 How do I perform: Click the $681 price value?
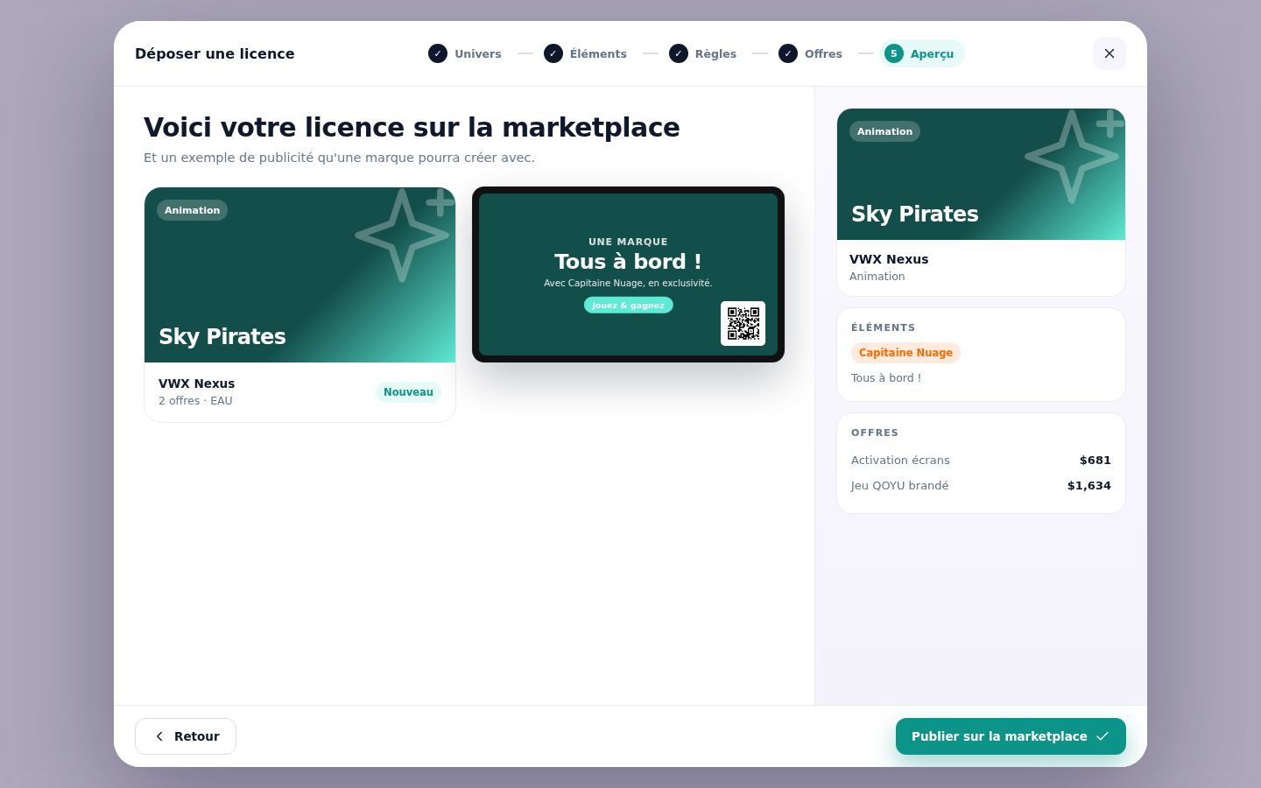(1095, 460)
